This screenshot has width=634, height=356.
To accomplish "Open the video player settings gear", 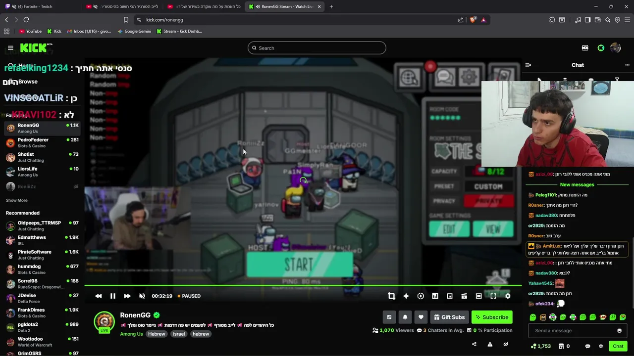I will coord(508,296).
